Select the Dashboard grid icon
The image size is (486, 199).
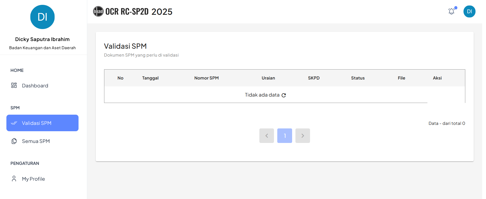[14, 85]
